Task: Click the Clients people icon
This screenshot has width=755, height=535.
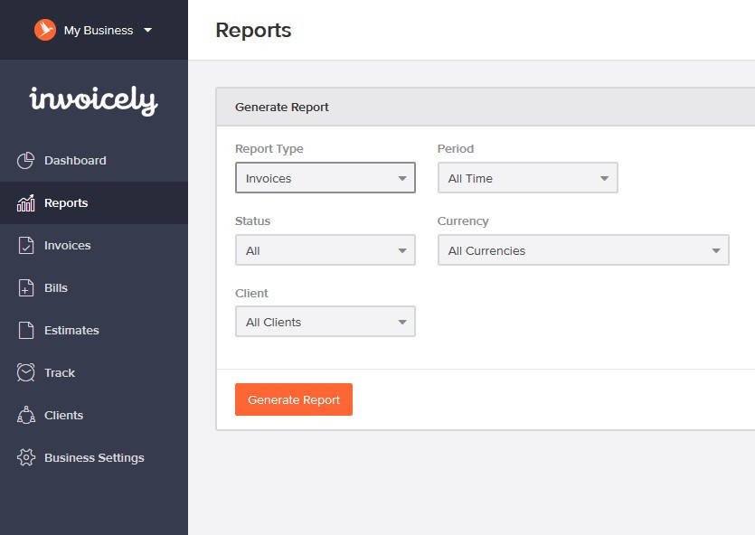Action: (26, 416)
